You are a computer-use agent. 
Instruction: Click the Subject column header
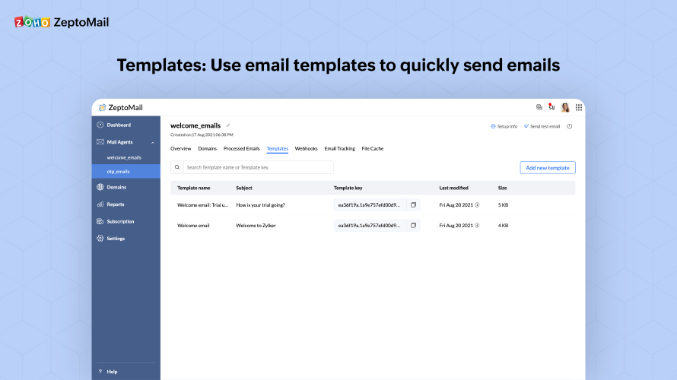click(x=244, y=188)
